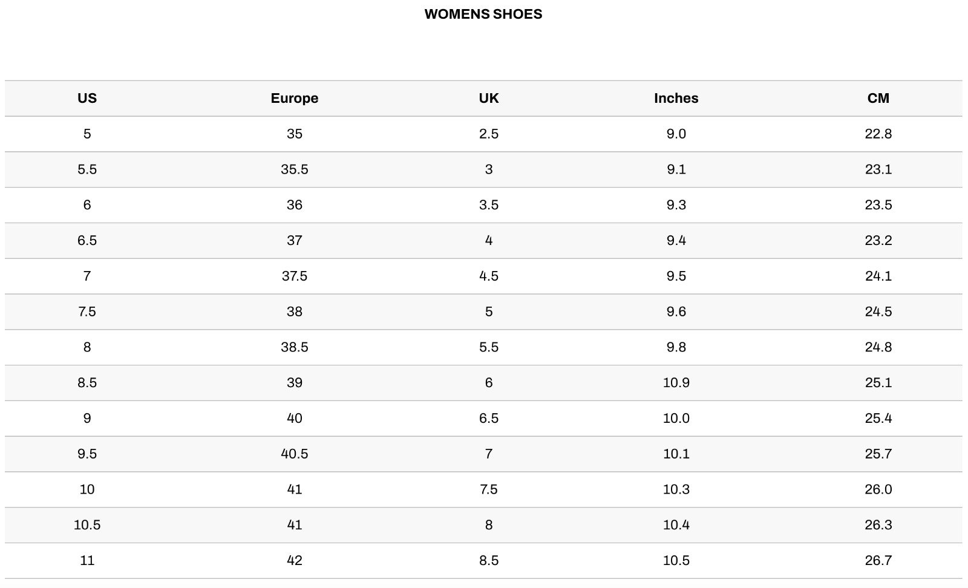Click the UK size 7 cell
Screen dimensions: 968x588
click(488, 454)
